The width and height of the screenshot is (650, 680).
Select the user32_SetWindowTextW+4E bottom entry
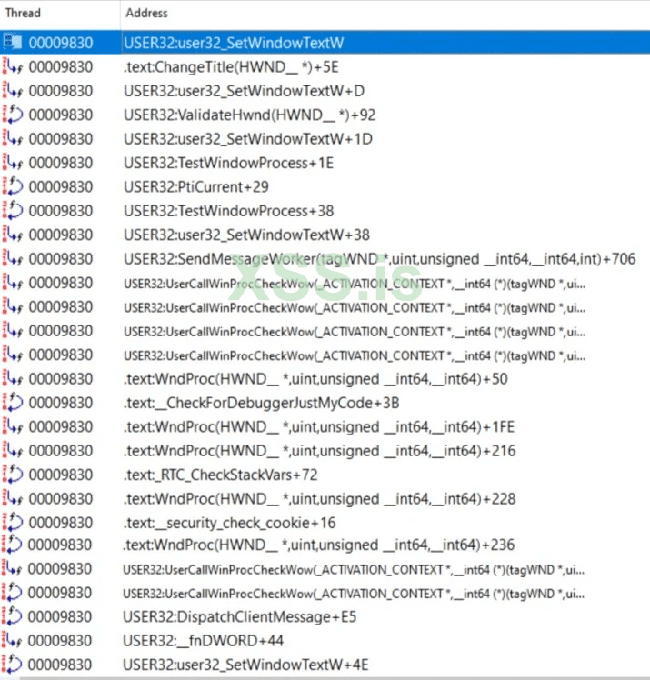point(245,664)
